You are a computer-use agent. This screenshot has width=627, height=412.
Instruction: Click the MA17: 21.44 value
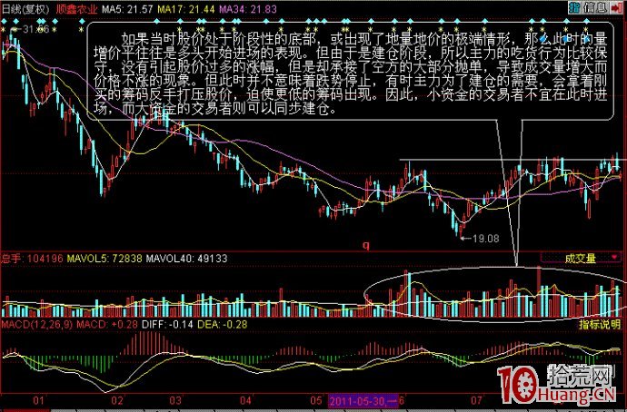186,9
